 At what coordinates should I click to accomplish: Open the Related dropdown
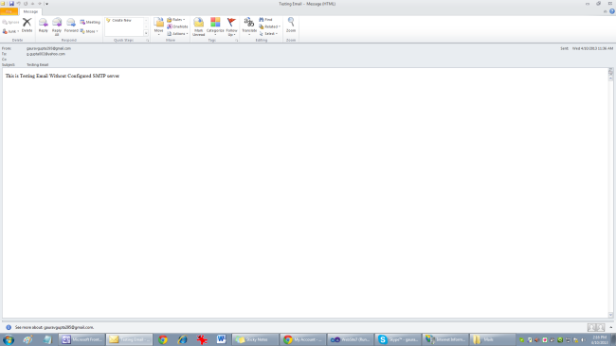pyautogui.click(x=269, y=26)
